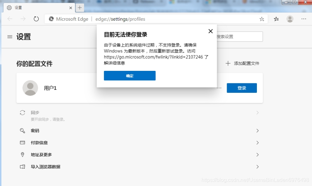Open the favorites list icon

[276, 19]
